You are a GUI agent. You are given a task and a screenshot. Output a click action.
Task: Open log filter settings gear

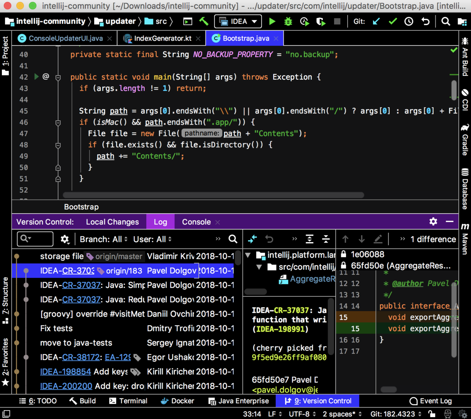65,239
